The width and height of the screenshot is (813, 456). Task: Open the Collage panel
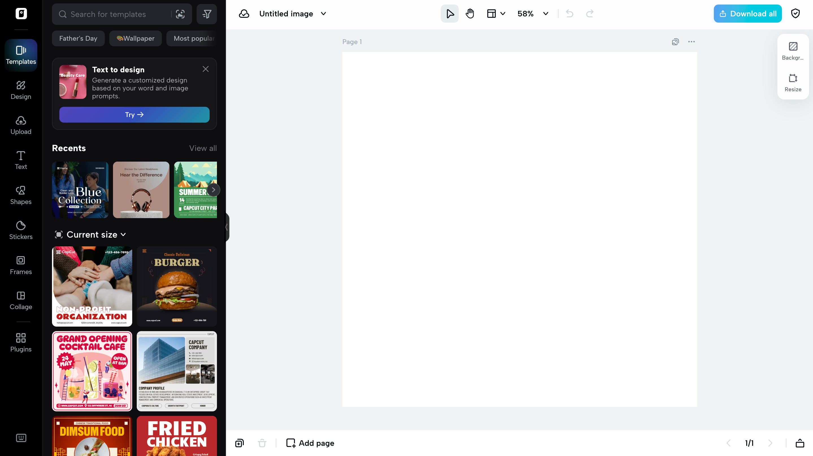(21, 300)
